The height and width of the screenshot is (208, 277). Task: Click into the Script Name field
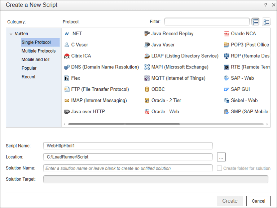[x=128, y=146]
